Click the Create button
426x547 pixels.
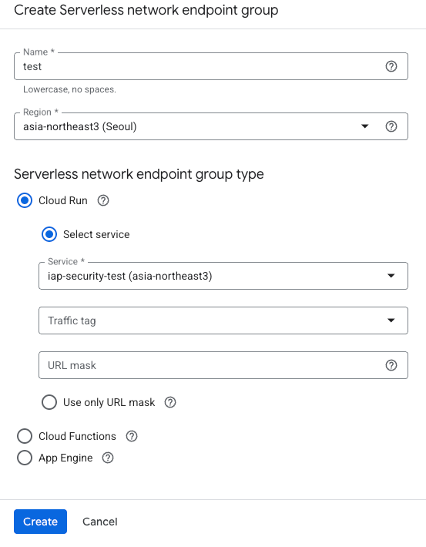[41, 522]
